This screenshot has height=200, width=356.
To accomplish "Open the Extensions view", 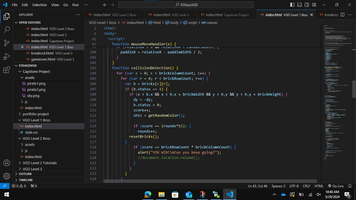I will pos(7,70).
